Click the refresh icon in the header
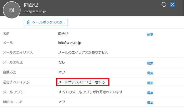The width and height of the screenshot is (184, 108). 164,5
